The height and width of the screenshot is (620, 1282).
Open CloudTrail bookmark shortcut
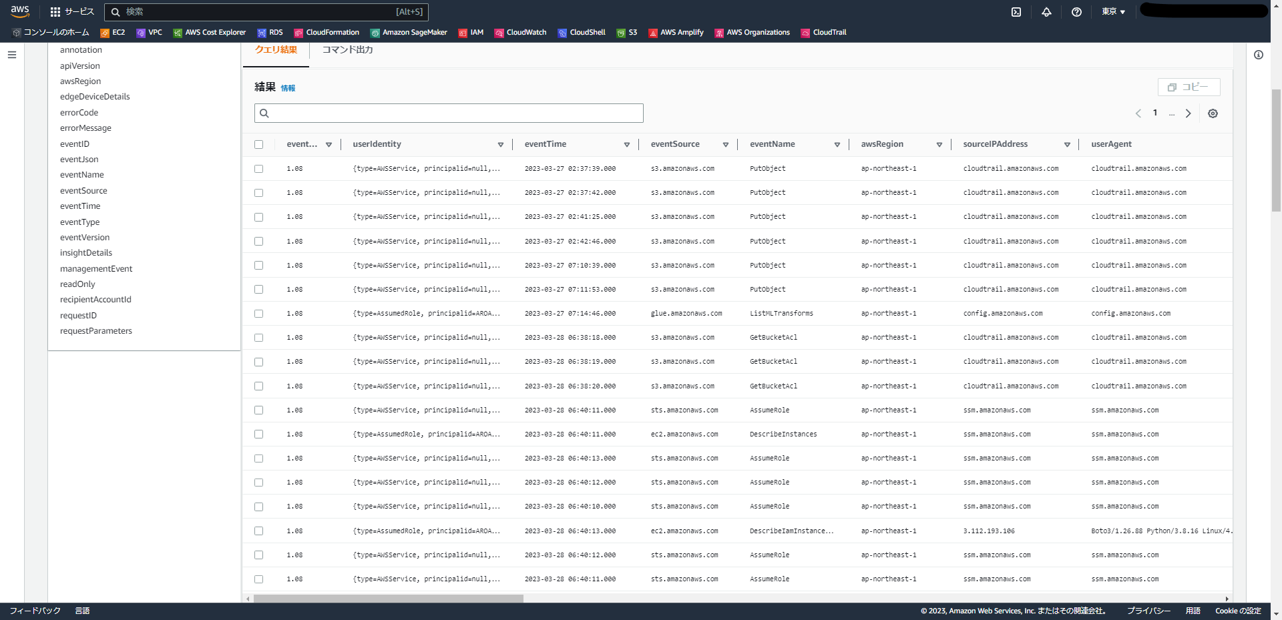pos(824,33)
